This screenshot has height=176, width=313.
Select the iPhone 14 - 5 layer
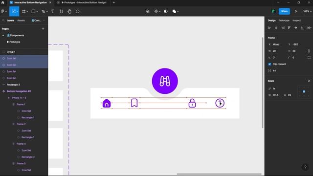(x=24, y=98)
